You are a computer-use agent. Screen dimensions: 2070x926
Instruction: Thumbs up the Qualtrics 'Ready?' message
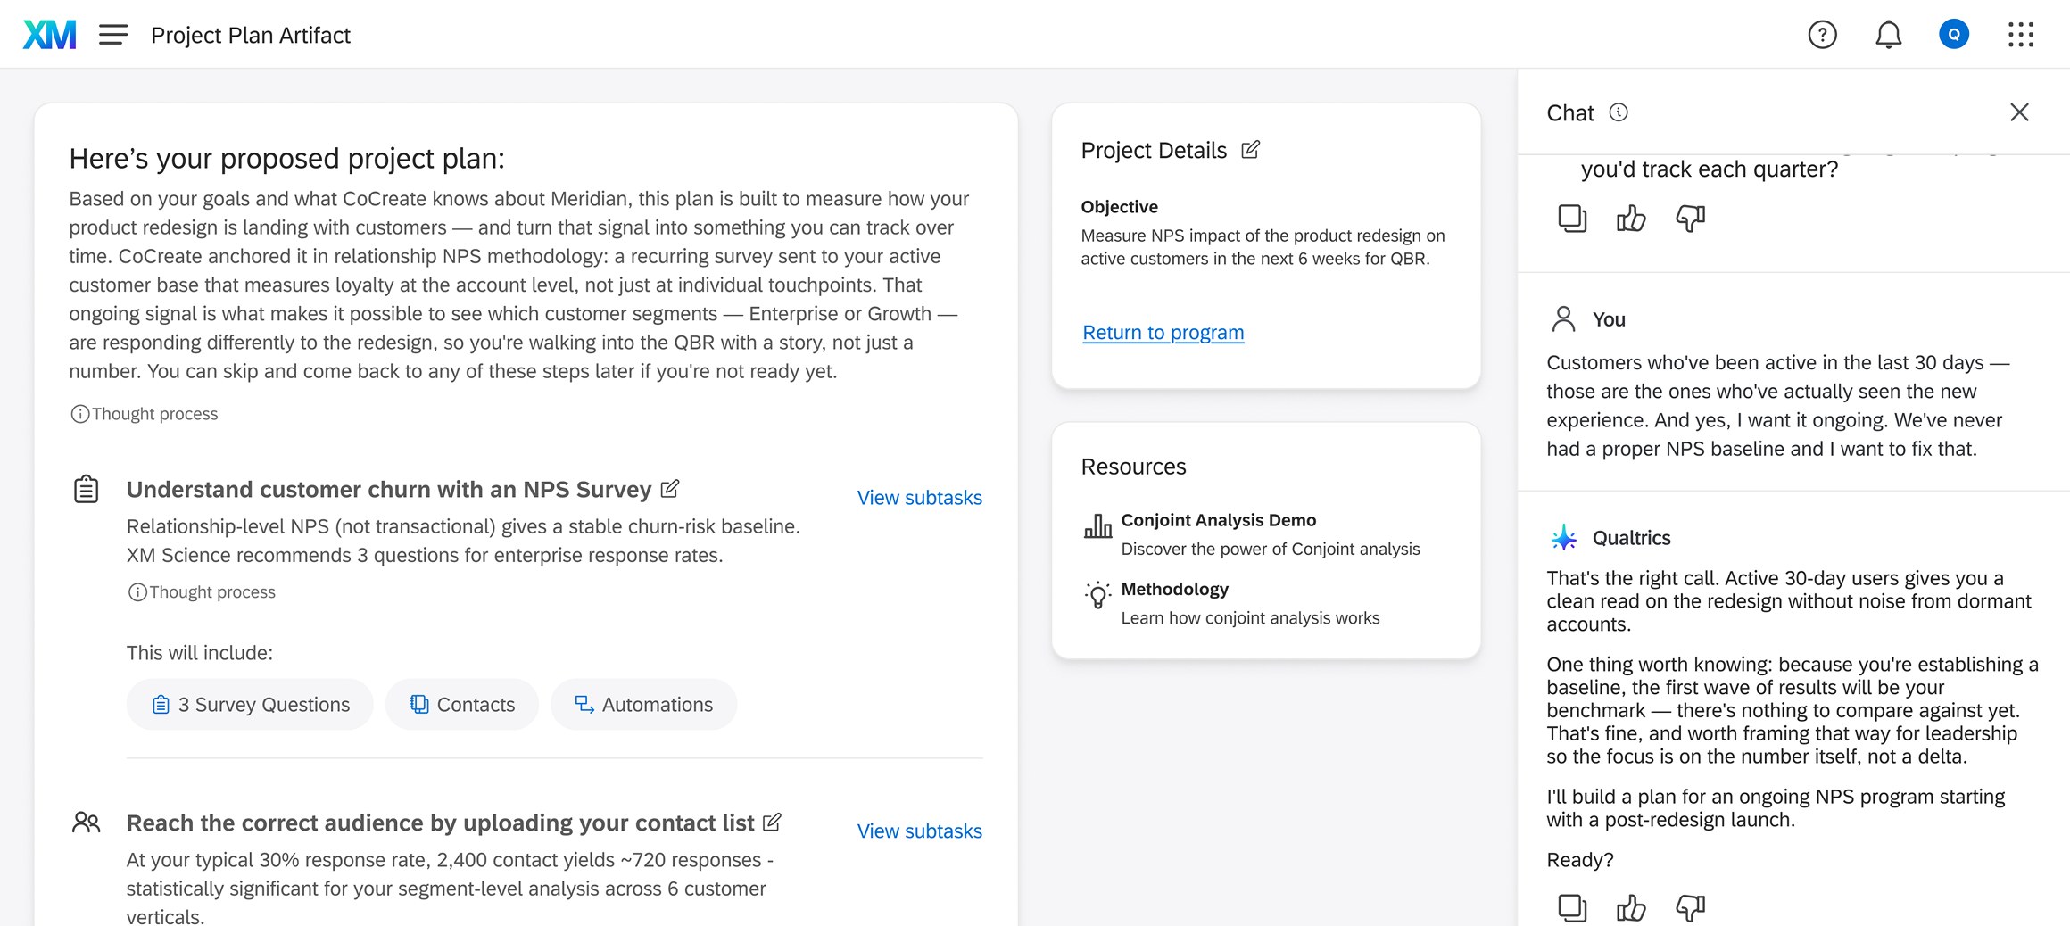[x=1631, y=908]
